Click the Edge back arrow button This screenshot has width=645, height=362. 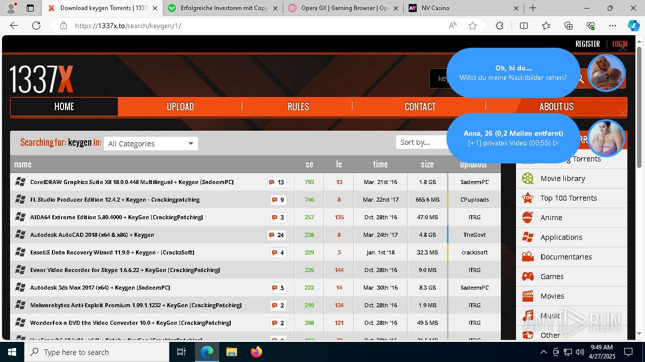pyautogui.click(x=14, y=26)
